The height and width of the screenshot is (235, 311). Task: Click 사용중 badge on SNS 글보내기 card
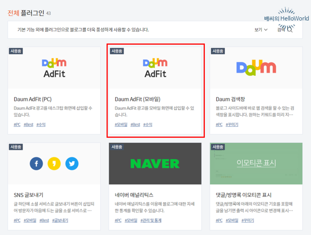(x=16, y=147)
